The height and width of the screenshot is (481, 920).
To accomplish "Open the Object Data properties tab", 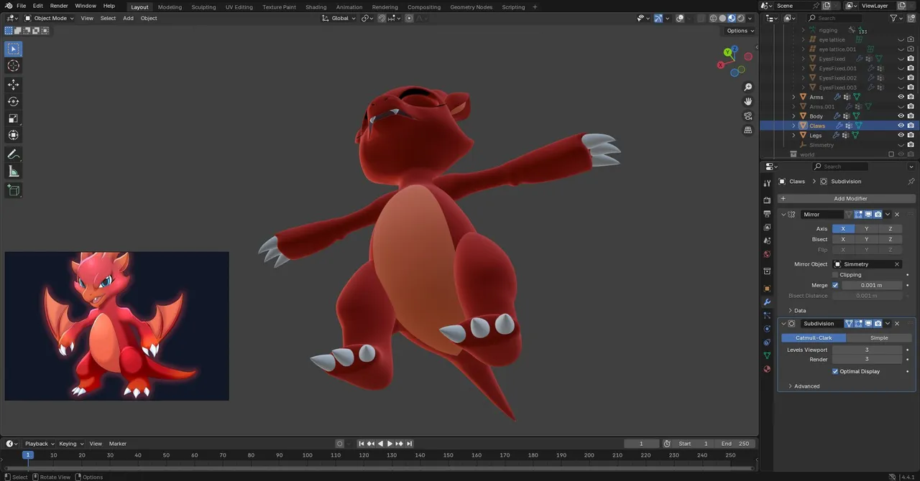I will [767, 355].
